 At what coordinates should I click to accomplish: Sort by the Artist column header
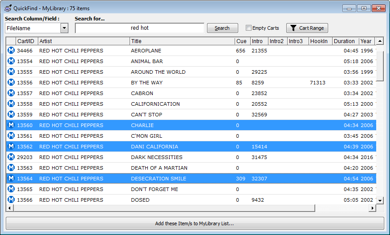point(84,41)
